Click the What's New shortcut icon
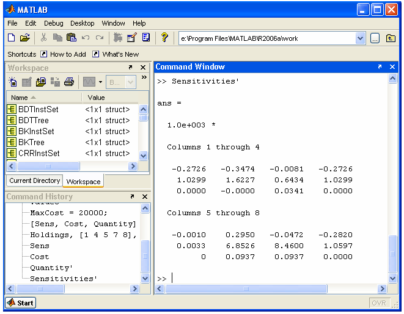This screenshot has width=404, height=314. (x=95, y=54)
